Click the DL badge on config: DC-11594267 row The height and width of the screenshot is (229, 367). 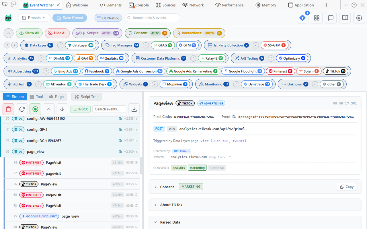18,141
